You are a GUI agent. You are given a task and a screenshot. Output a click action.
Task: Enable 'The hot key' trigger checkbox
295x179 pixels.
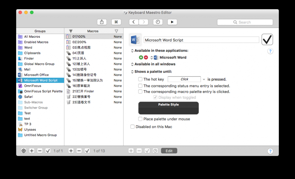click(x=140, y=79)
